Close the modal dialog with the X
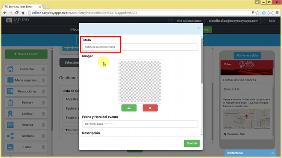 point(199,28)
